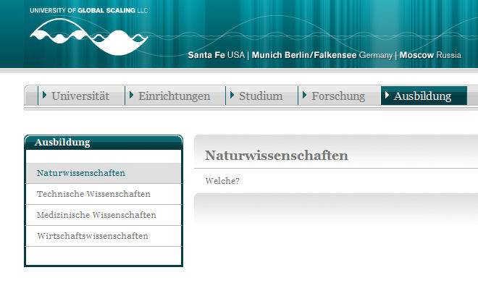This screenshot has width=478, height=304.
Task: Click the arrow icon beside Einrichtungen
Action: click(x=131, y=95)
